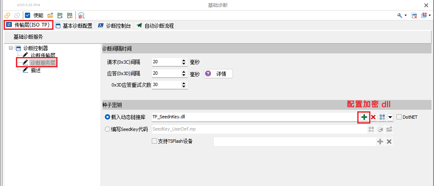Click the 请求(0x3C)间隔 value field

[166, 62]
